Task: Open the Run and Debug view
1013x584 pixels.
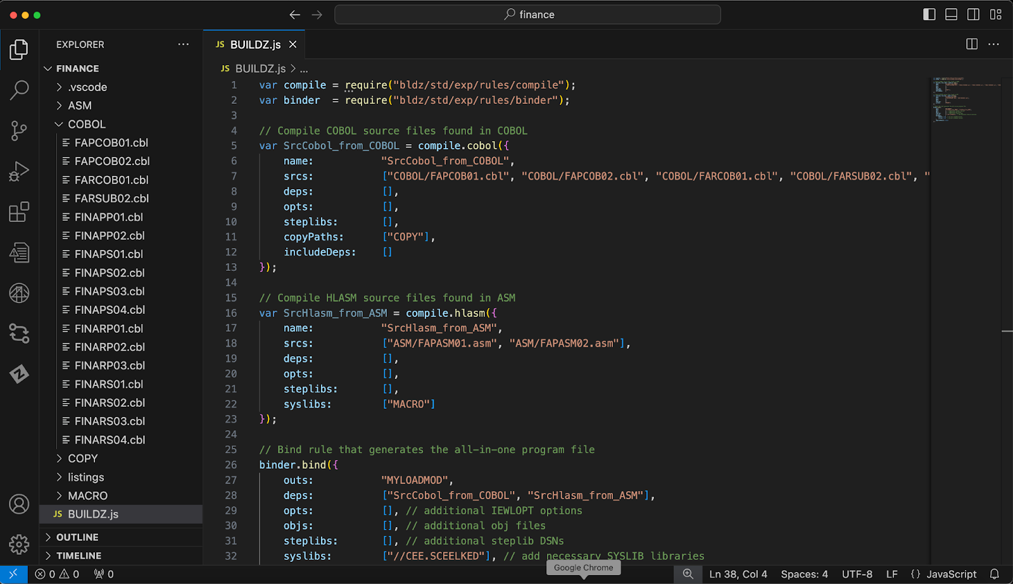Action: coord(19,171)
